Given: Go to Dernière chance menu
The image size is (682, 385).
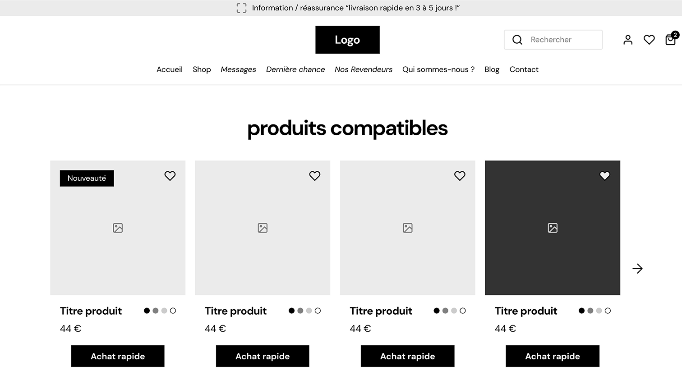Looking at the screenshot, I should (x=295, y=69).
